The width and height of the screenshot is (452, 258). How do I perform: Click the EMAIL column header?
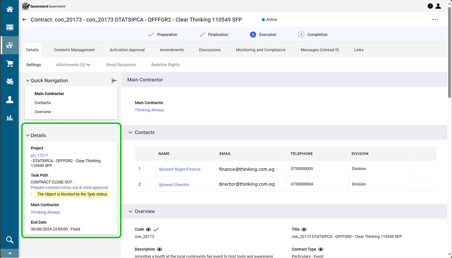pos(225,154)
